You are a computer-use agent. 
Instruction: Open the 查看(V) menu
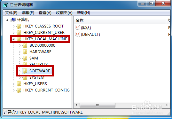45,13
